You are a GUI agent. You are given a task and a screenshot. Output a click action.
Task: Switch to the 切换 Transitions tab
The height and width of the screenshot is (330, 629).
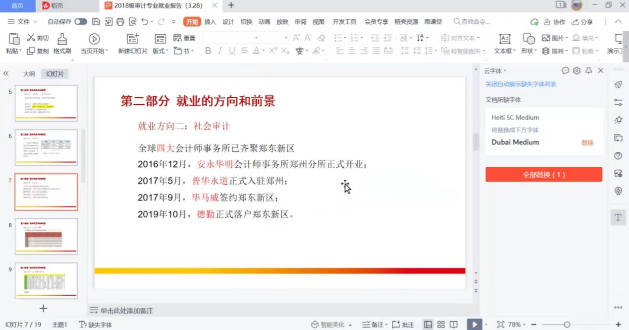[x=246, y=22]
